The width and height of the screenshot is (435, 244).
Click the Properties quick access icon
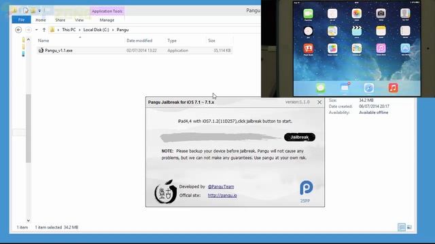26,11
